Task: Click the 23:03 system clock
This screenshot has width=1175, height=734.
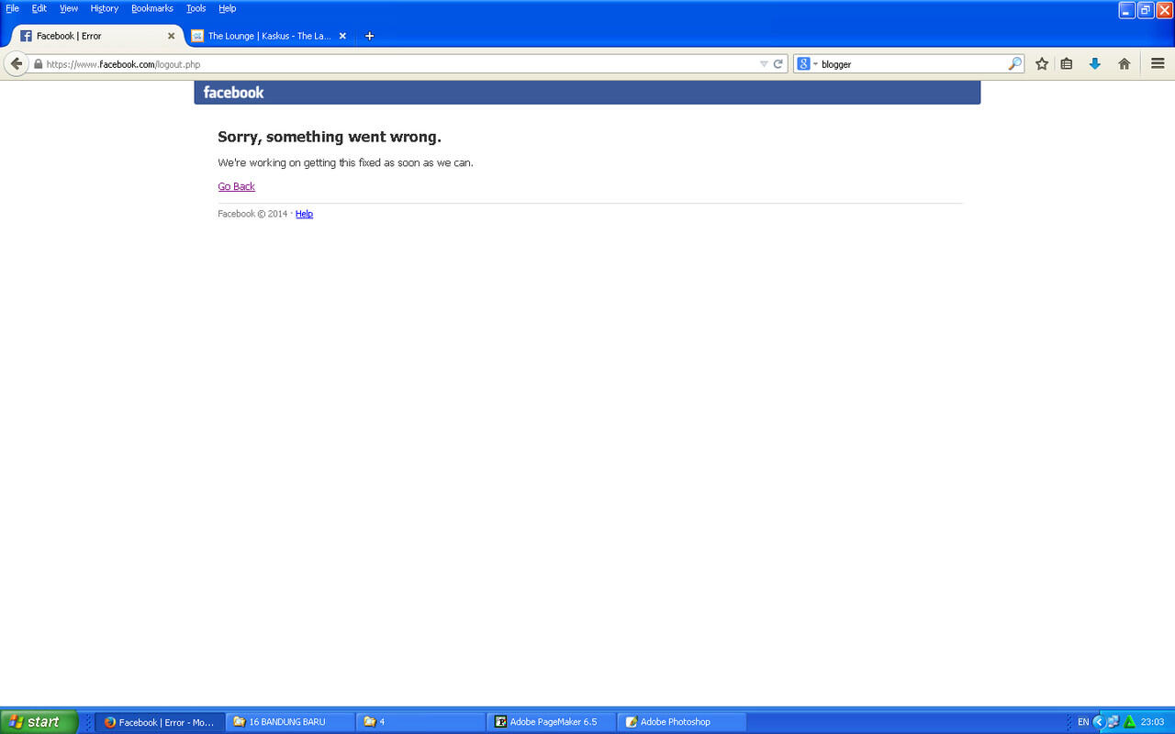Action: click(1152, 722)
